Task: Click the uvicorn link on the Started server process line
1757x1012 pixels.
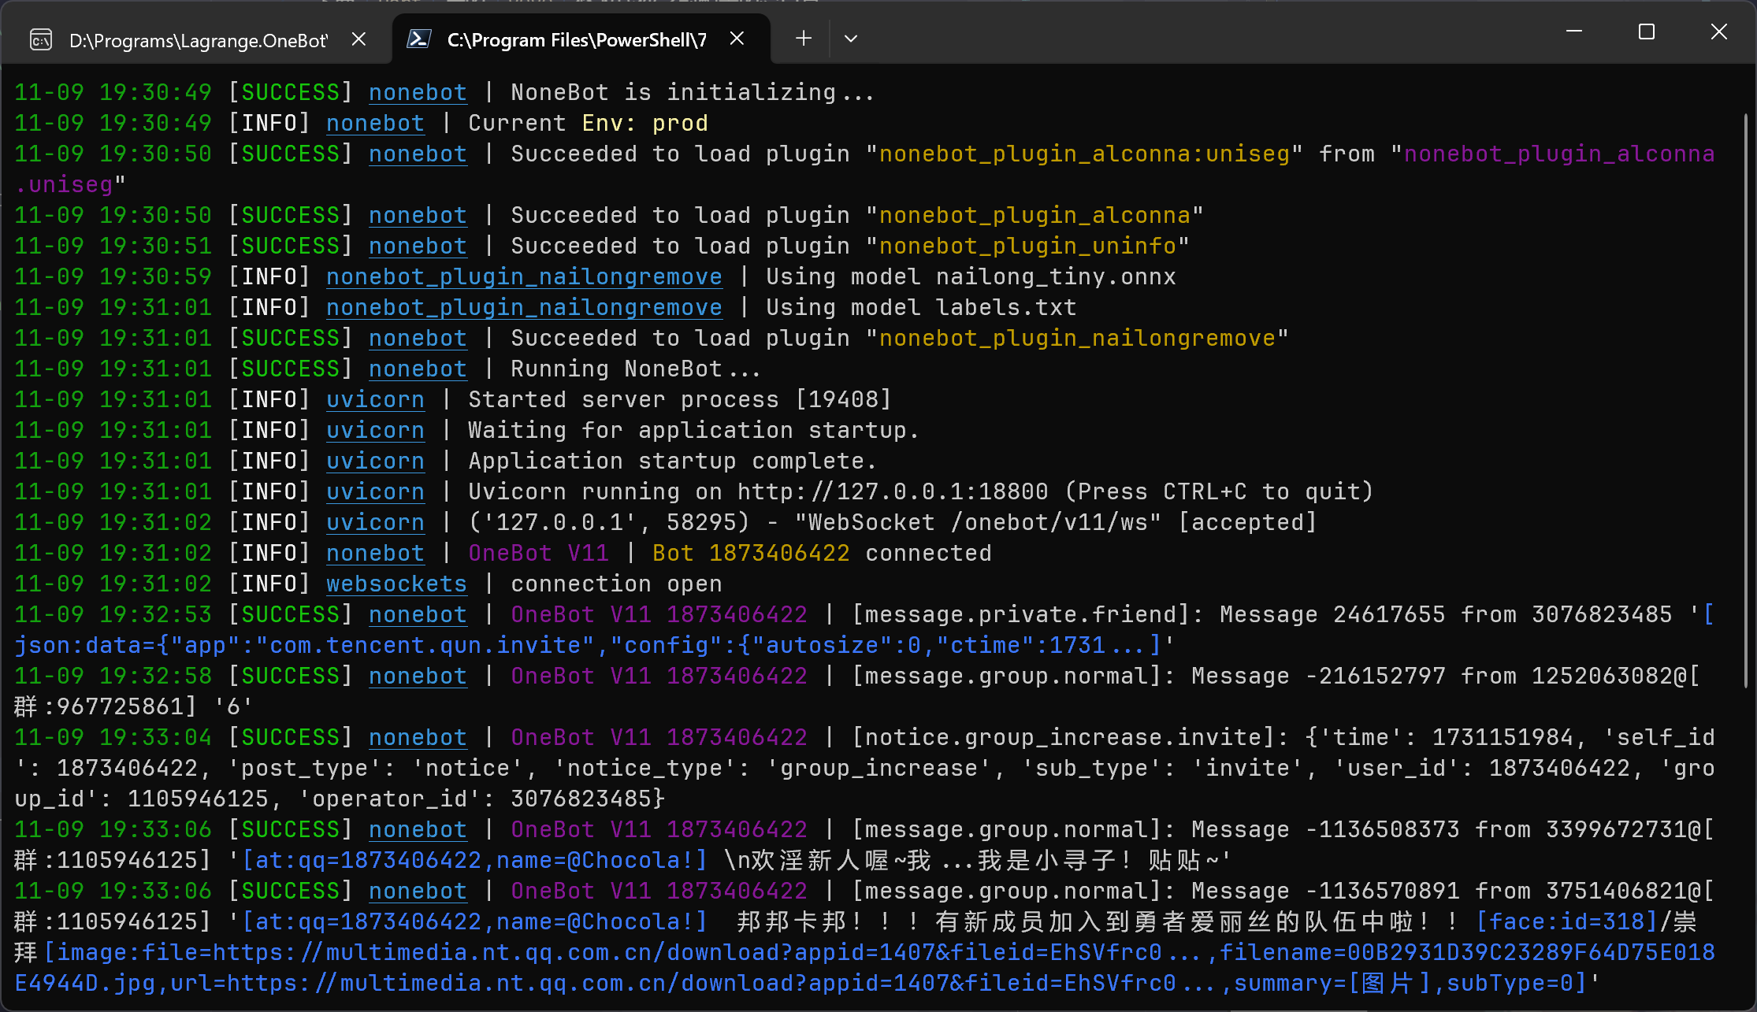Action: pos(375,400)
